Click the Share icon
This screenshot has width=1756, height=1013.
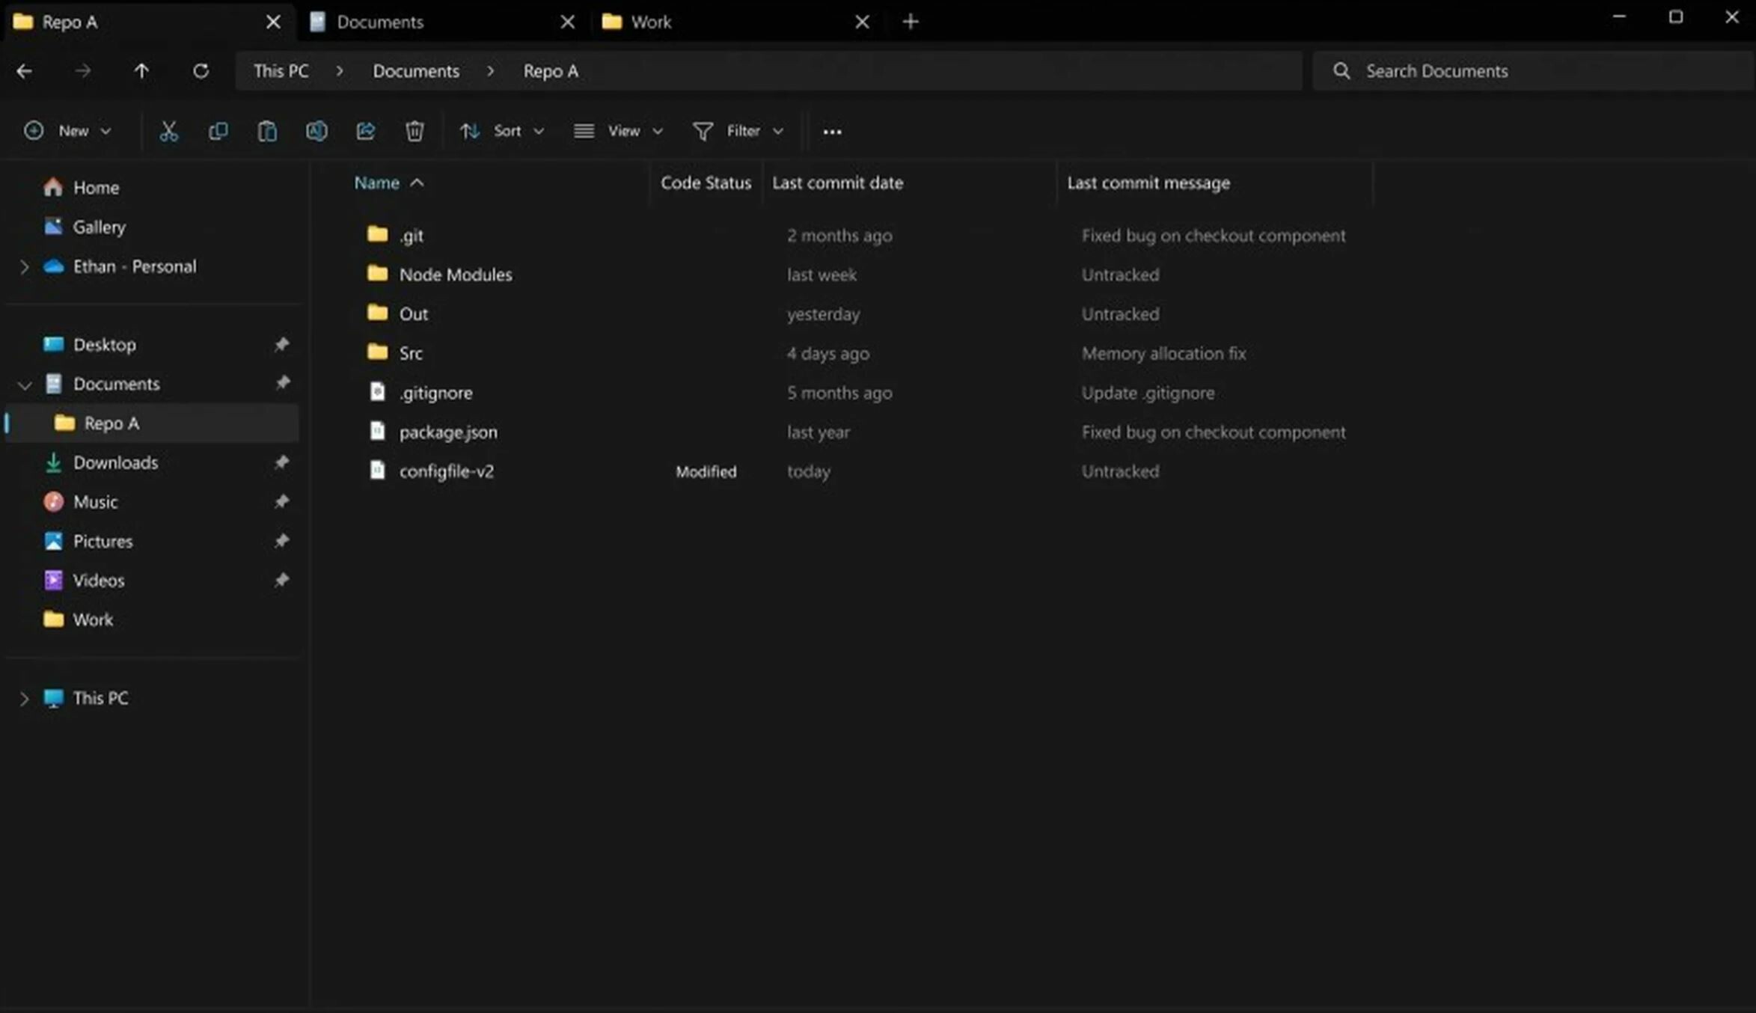tap(366, 131)
